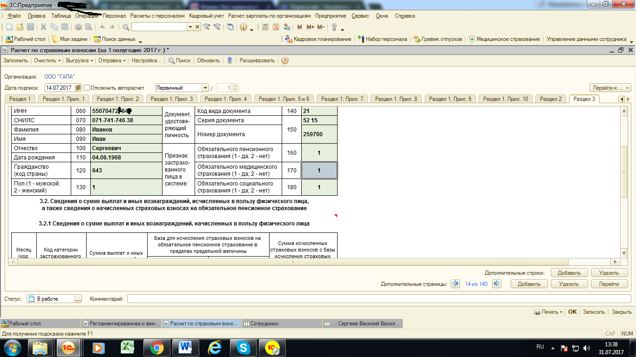Viewport: 636px width, 357px height.
Task: Open the calendar toolbar icon
Action: click(276, 27)
